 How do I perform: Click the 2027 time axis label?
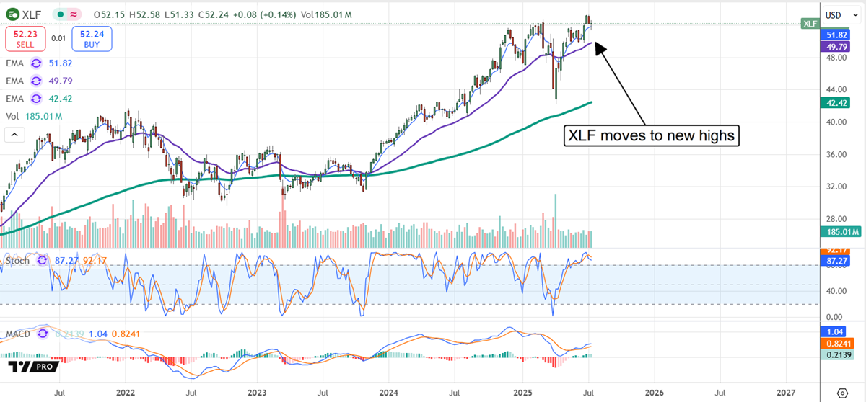pyautogui.click(x=786, y=393)
